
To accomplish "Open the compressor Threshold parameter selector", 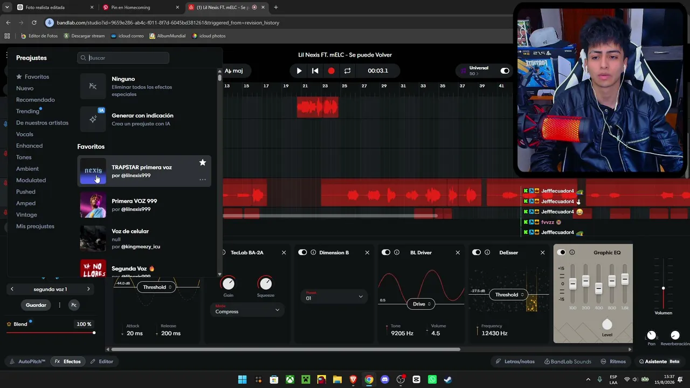I will point(157,287).
